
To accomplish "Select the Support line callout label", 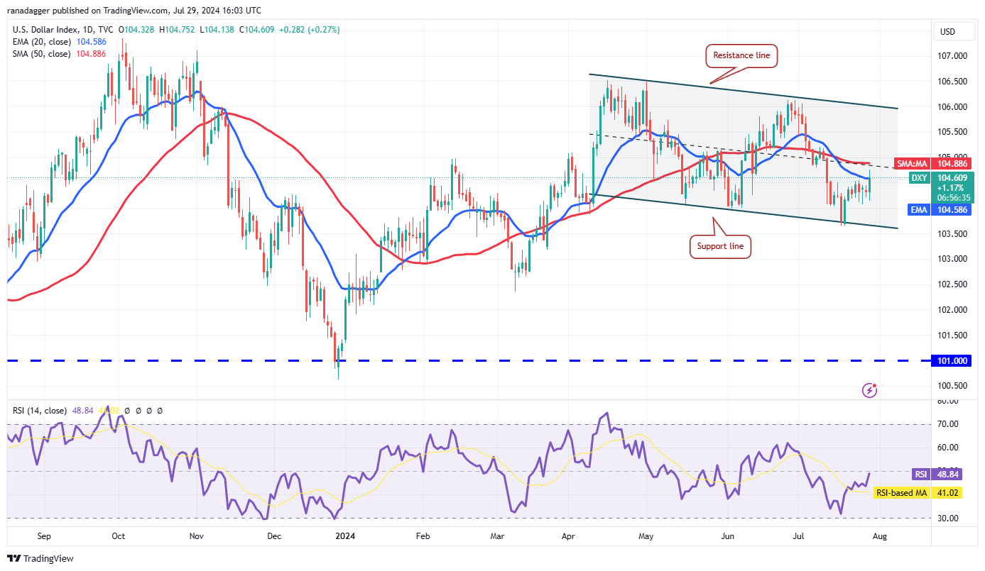I will point(720,246).
